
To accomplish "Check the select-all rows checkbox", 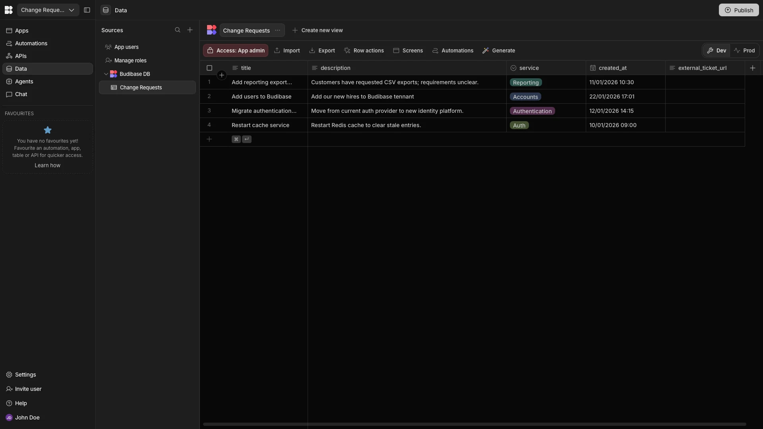I will [209, 68].
